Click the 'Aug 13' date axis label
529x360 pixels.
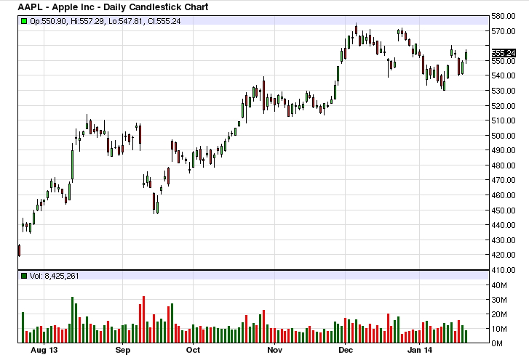[x=44, y=351]
